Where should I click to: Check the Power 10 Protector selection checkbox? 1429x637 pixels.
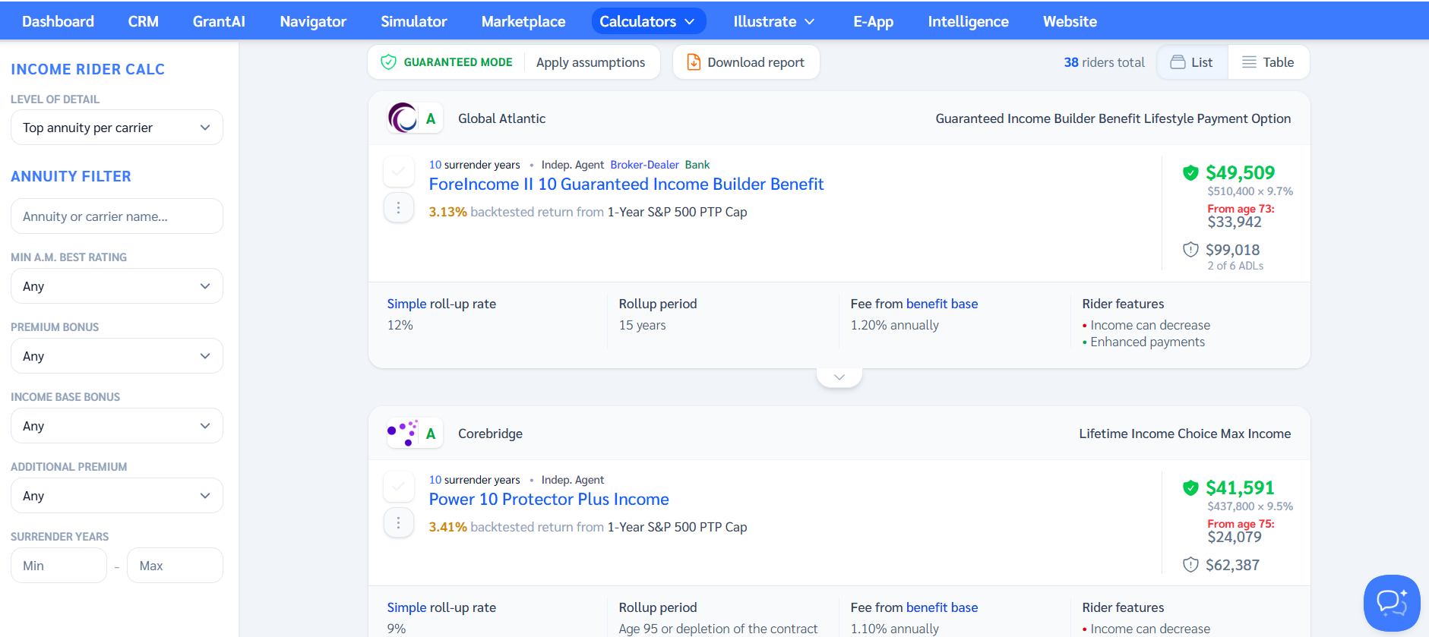(398, 487)
